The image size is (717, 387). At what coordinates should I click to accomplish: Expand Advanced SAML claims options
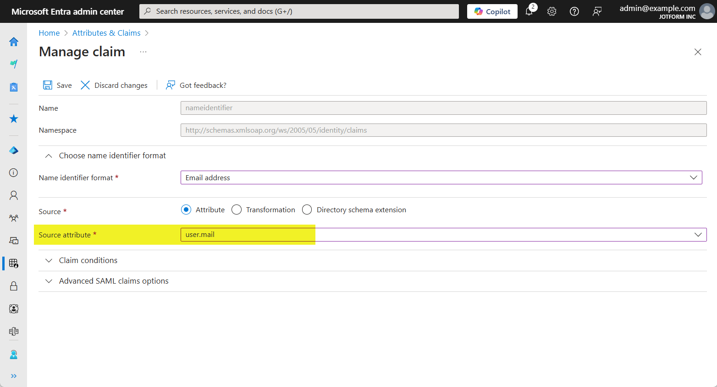114,281
